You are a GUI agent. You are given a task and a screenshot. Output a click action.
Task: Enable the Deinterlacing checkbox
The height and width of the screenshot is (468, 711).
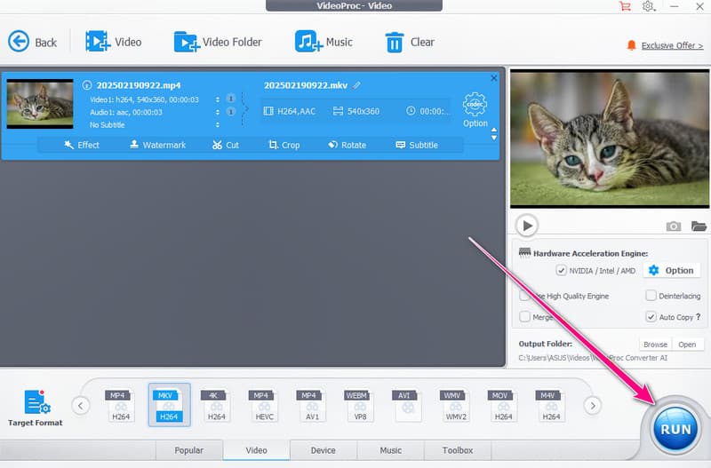pyautogui.click(x=651, y=296)
